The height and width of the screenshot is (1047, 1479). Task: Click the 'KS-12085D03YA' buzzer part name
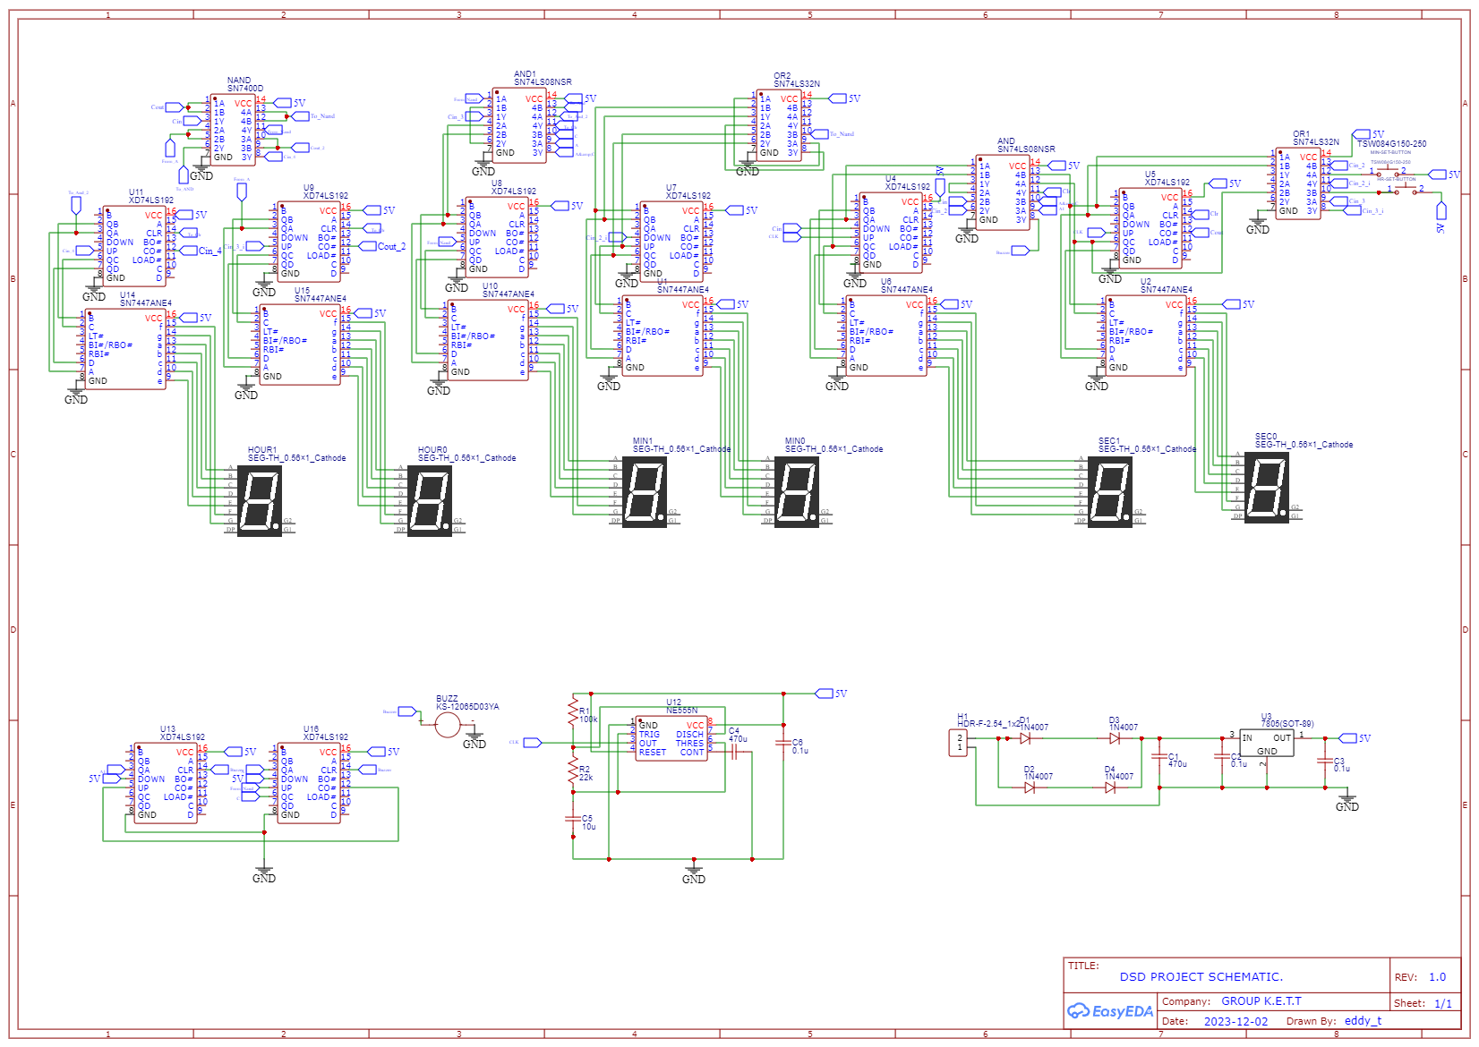coord(467,706)
